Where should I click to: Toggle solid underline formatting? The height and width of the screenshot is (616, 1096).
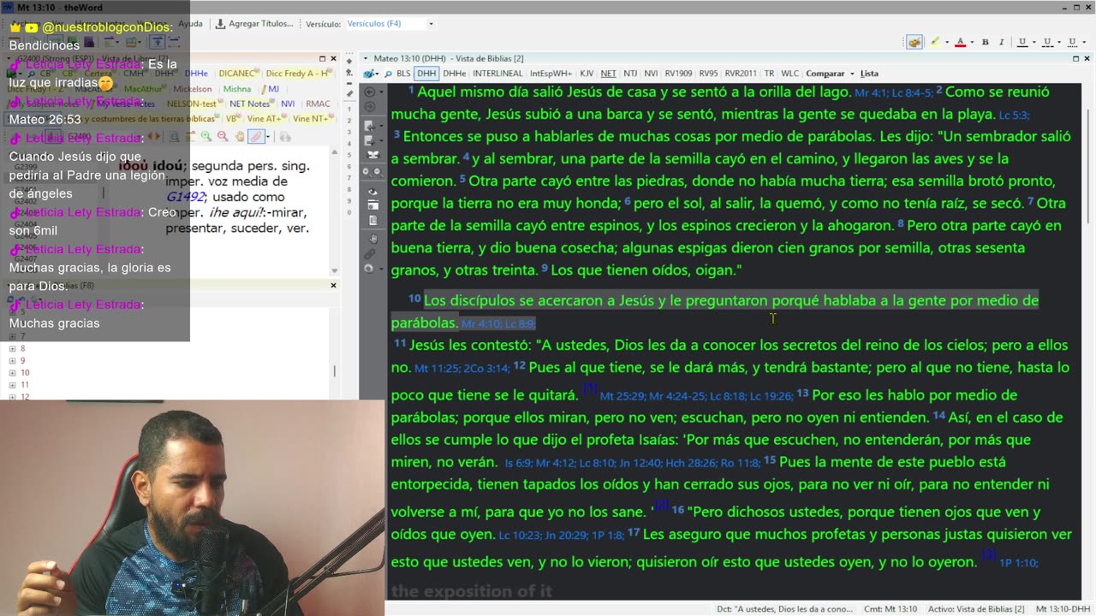[1022, 42]
